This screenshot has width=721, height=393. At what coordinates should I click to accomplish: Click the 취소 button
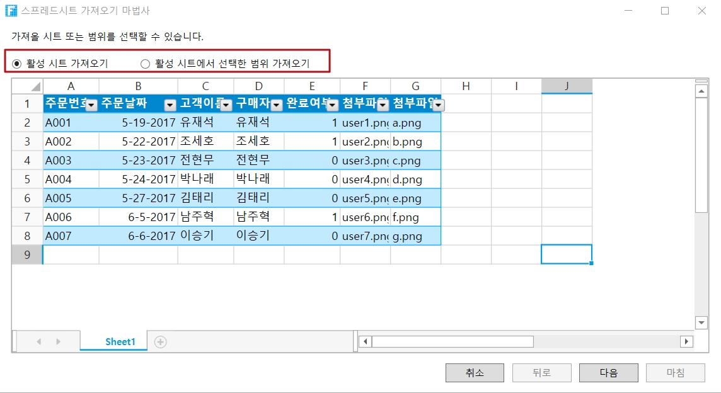pyautogui.click(x=475, y=372)
